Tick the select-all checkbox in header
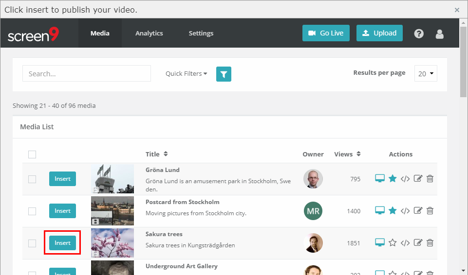 click(x=32, y=155)
